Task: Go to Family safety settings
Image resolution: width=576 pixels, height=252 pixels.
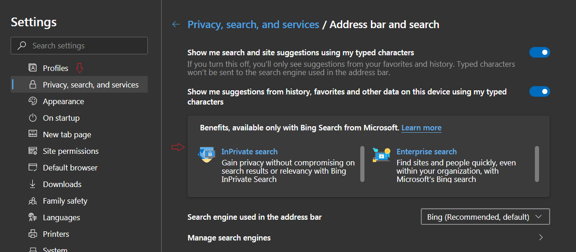Action: click(x=79, y=201)
